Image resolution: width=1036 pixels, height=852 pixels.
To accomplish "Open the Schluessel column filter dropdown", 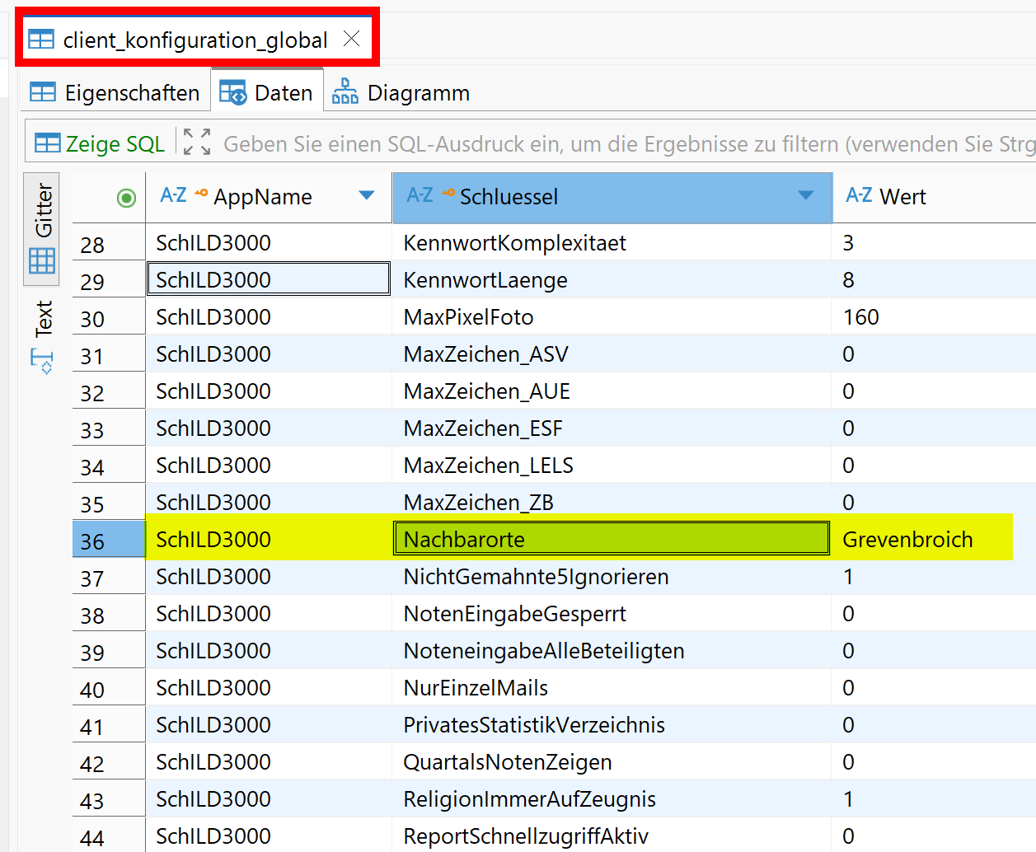I will (x=805, y=196).
